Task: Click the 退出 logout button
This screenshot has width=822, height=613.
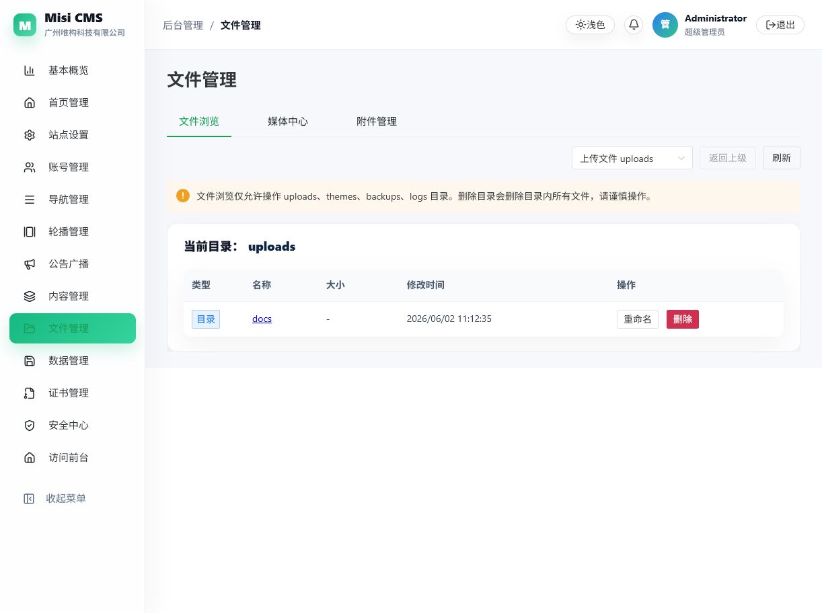Action: coord(780,25)
